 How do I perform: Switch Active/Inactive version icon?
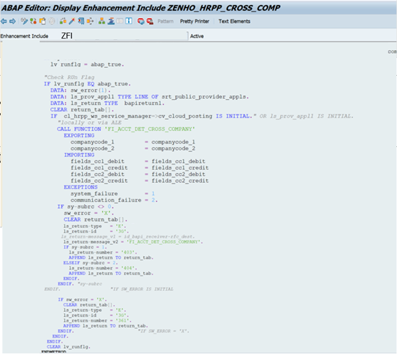point(33,21)
